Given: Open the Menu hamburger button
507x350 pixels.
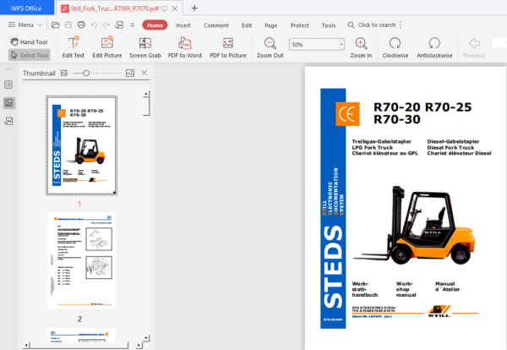Looking at the screenshot, I should pos(20,25).
